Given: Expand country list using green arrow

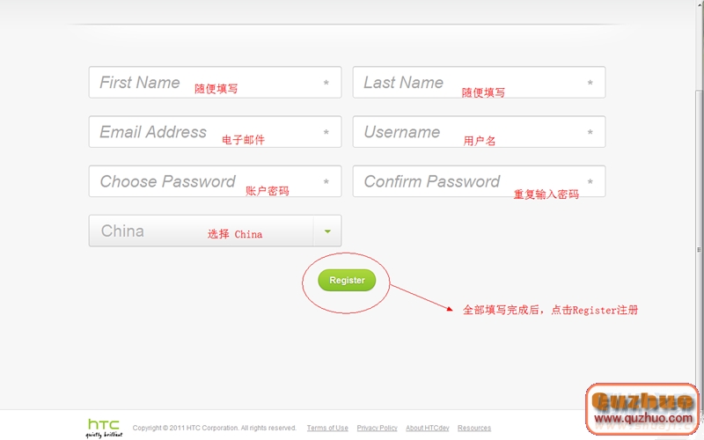Looking at the screenshot, I should [327, 231].
